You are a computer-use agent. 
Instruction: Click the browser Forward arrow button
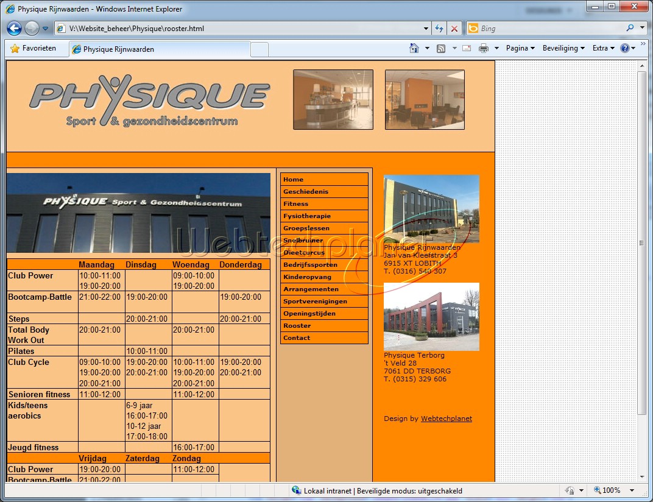pyautogui.click(x=32, y=28)
